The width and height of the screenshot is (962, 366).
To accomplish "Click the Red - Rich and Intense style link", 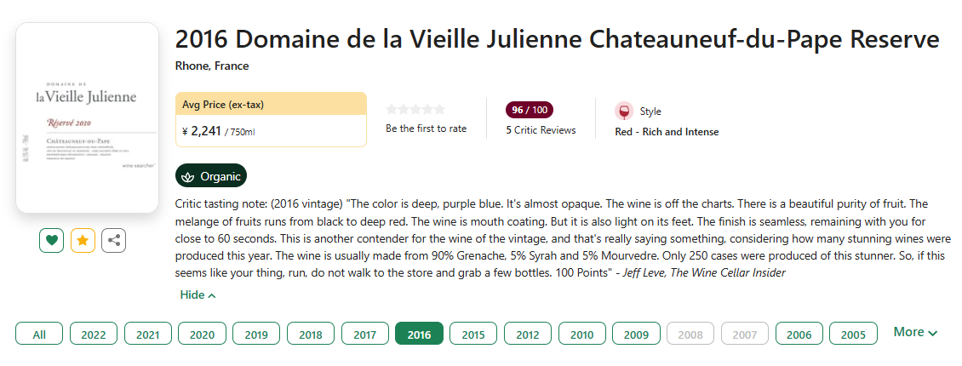I will 667,132.
